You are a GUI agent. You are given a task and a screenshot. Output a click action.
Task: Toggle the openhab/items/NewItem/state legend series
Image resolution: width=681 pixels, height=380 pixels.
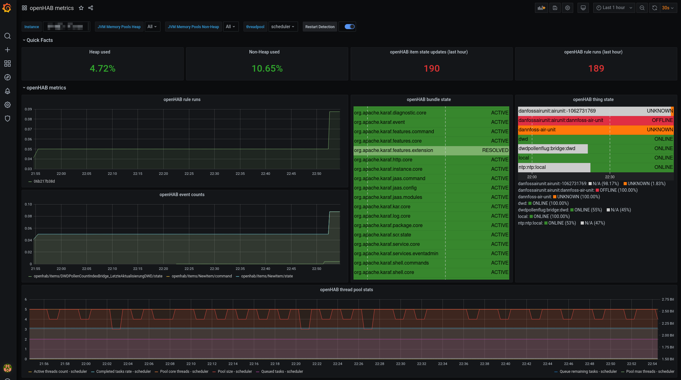267,276
